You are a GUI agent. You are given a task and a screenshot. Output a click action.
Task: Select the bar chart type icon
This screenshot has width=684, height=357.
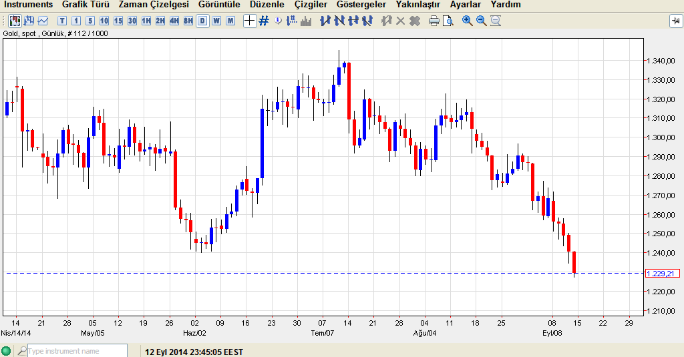pyautogui.click(x=29, y=21)
